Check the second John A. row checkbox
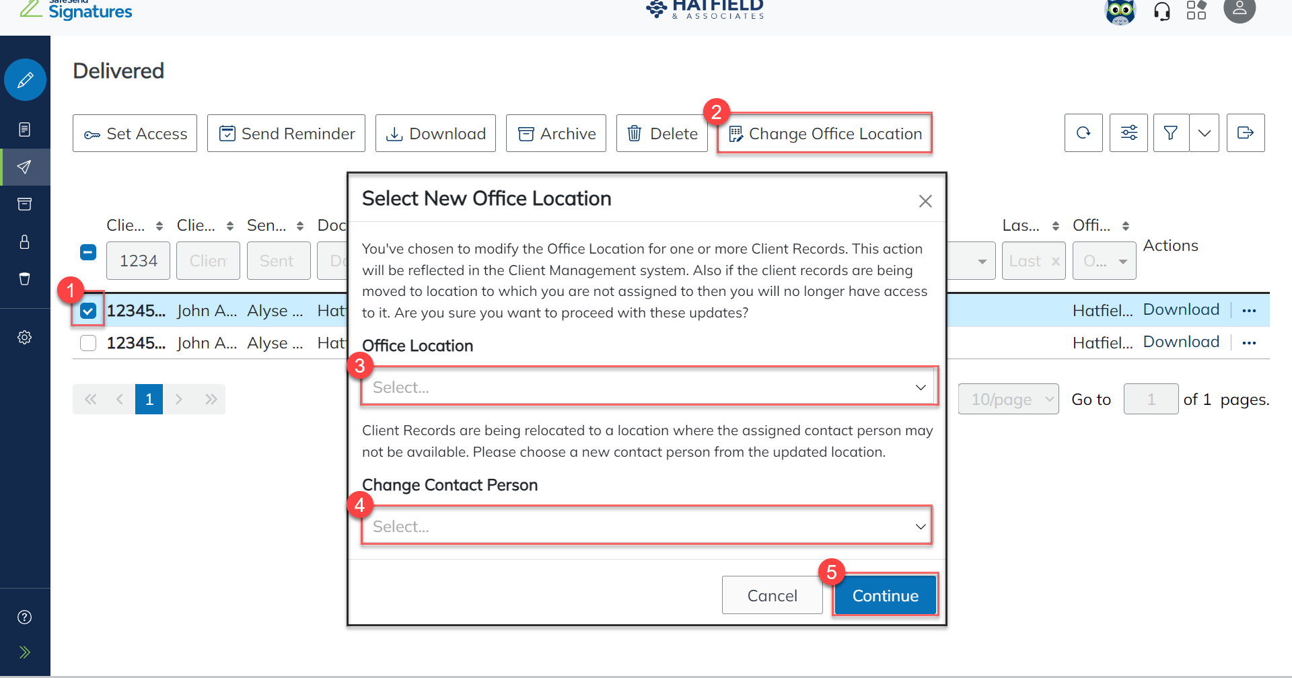Image resolution: width=1292 pixels, height=678 pixels. (88, 343)
